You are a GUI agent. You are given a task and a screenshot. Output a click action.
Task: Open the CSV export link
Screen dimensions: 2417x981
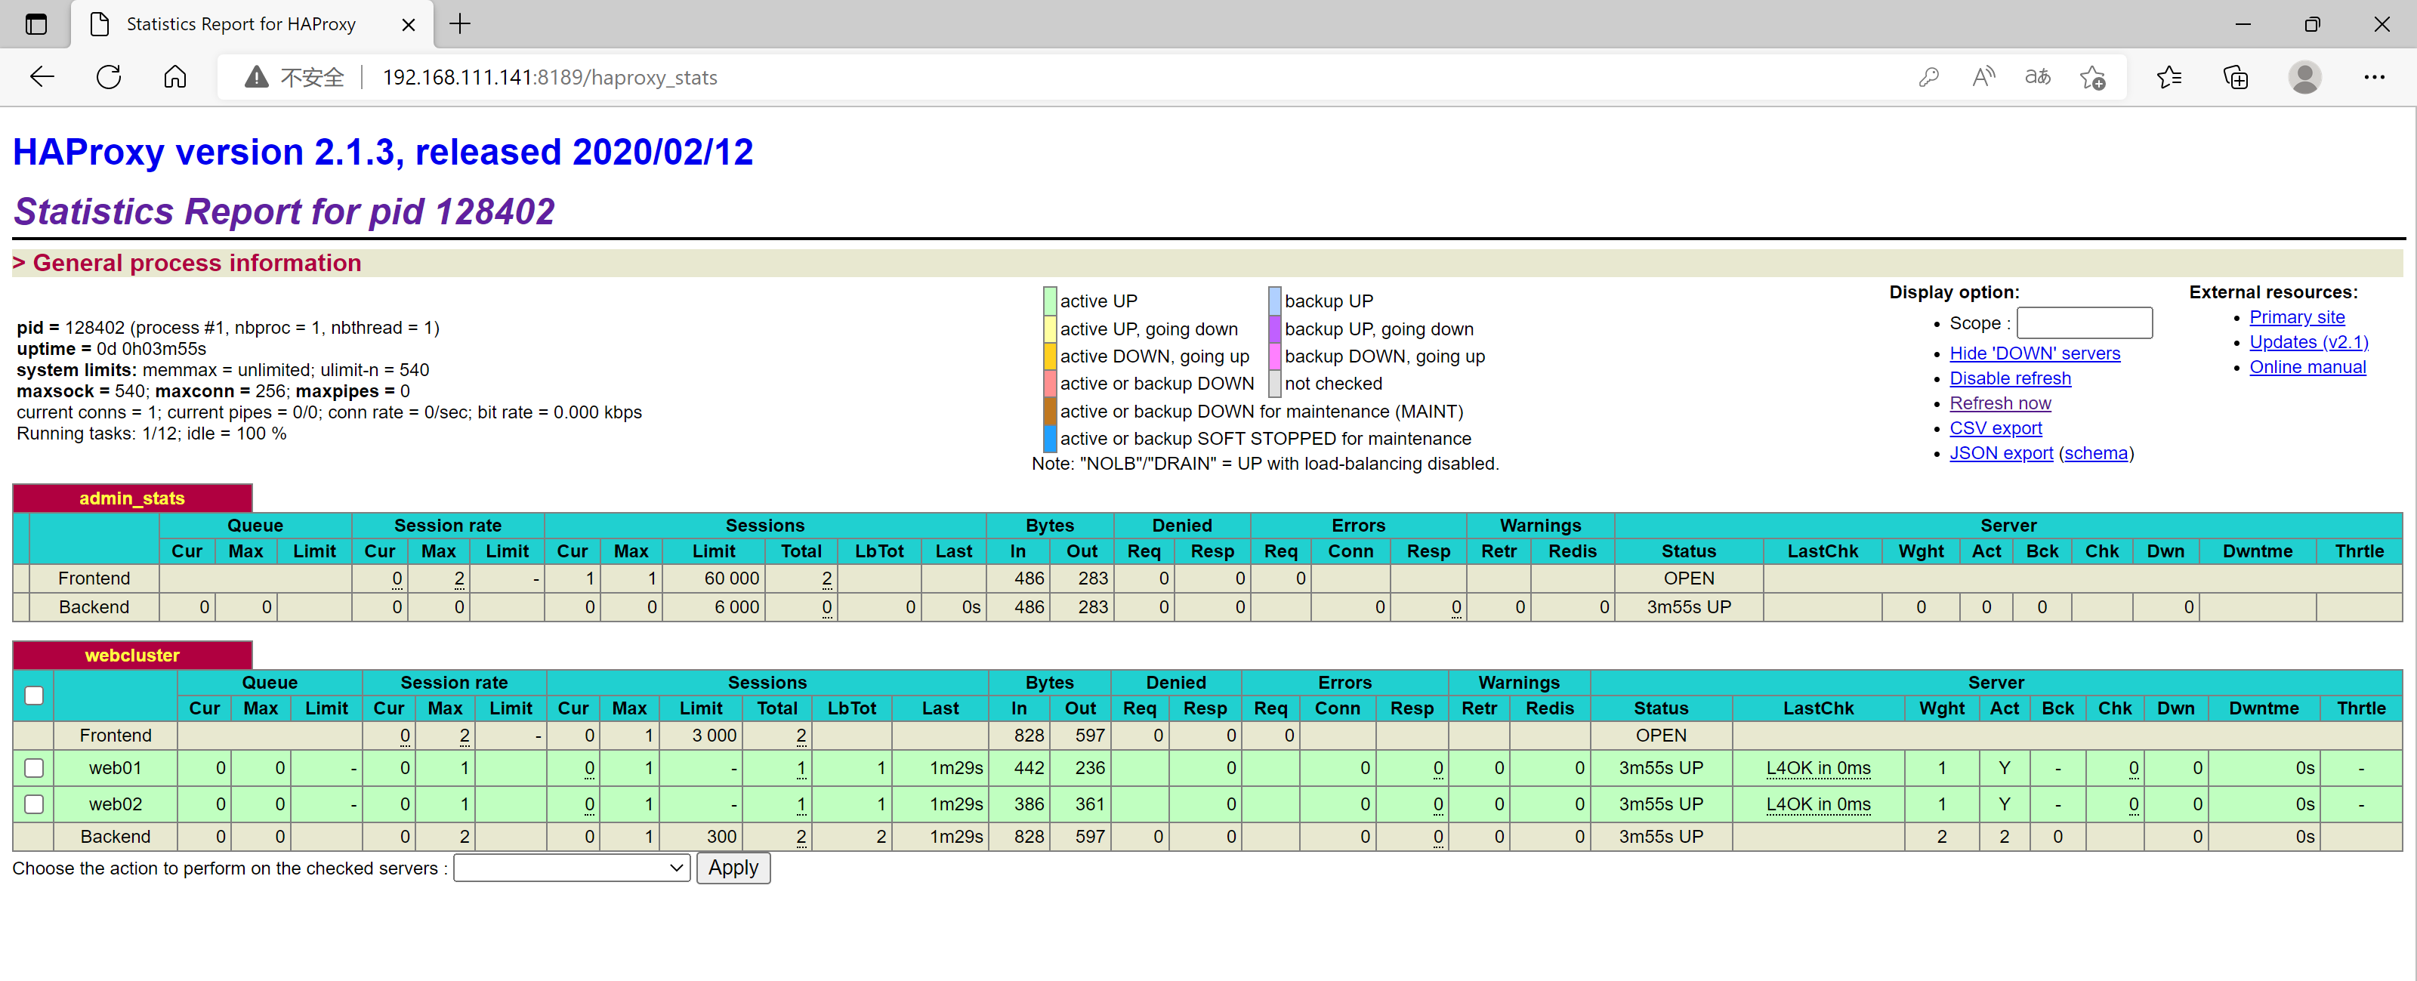pyautogui.click(x=1995, y=427)
